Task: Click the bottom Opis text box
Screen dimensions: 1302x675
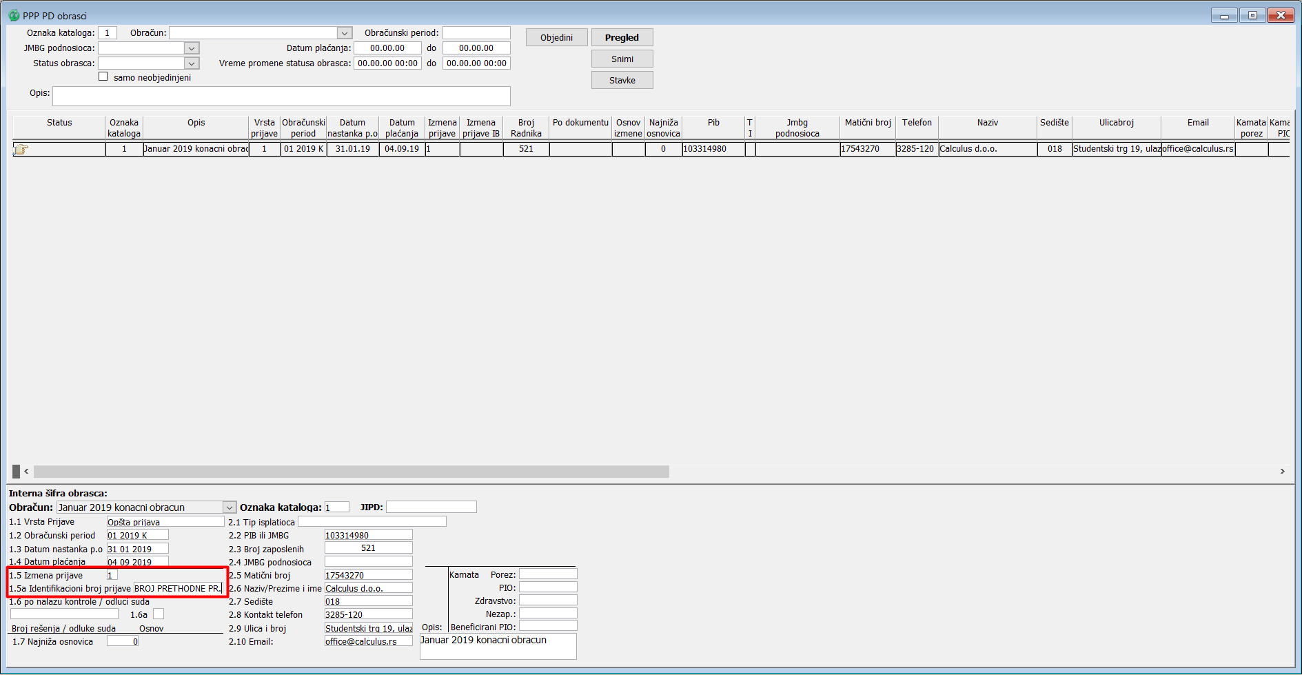Action: 498,646
